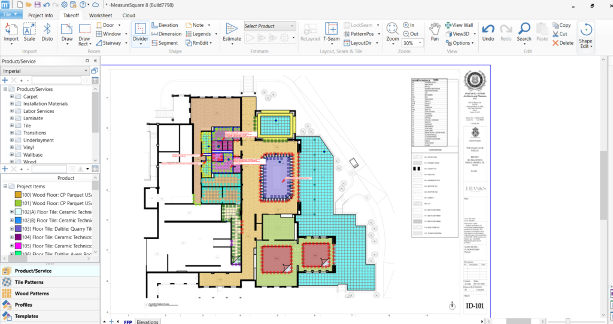Open the Search tool
613x324 pixels.
click(x=524, y=32)
